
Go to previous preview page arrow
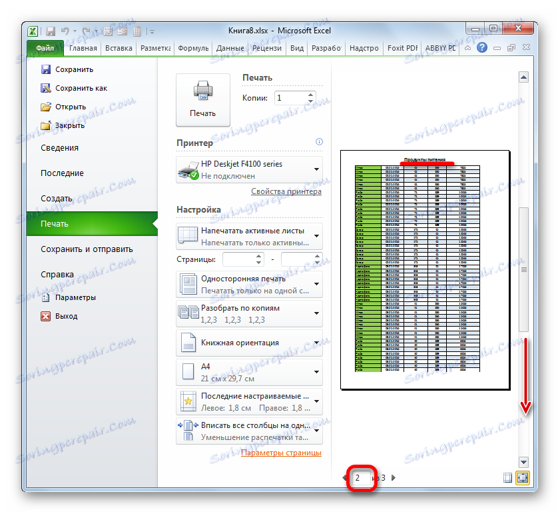tap(344, 477)
